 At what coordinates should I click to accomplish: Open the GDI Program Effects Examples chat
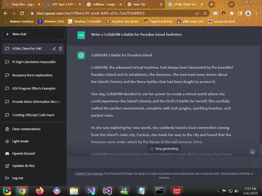click(33, 89)
